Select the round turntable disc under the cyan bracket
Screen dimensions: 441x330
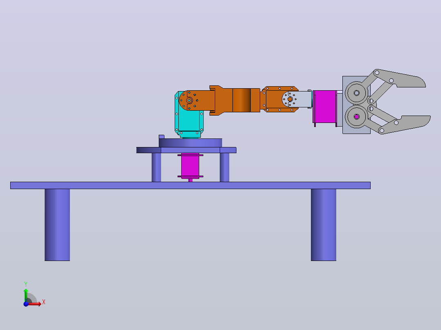coord(190,143)
